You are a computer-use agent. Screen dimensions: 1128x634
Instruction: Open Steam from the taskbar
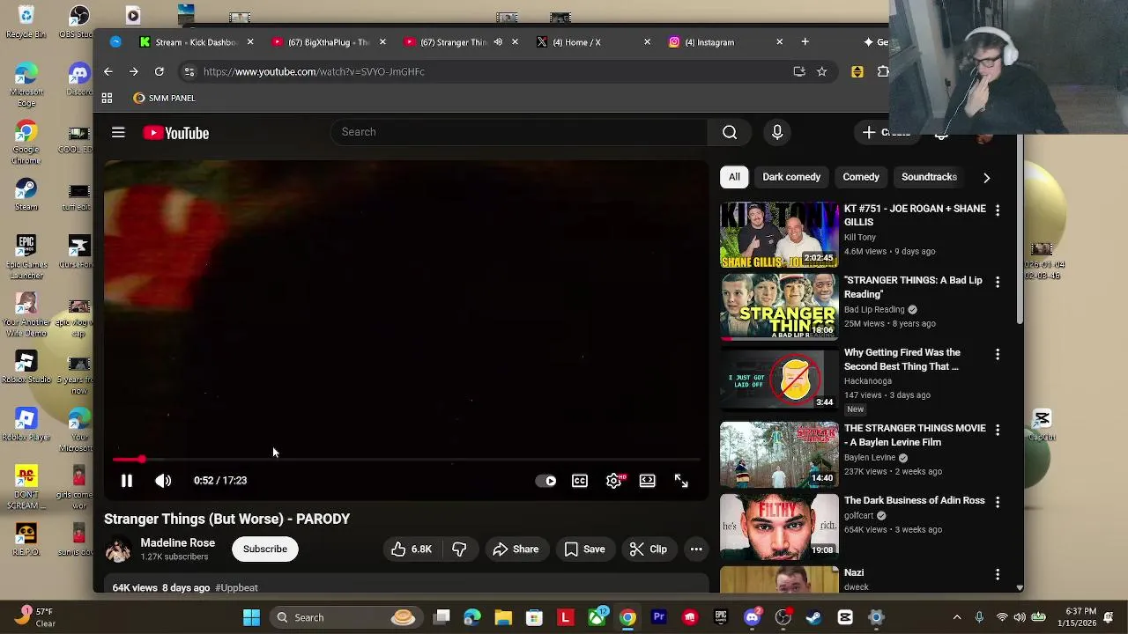(814, 617)
